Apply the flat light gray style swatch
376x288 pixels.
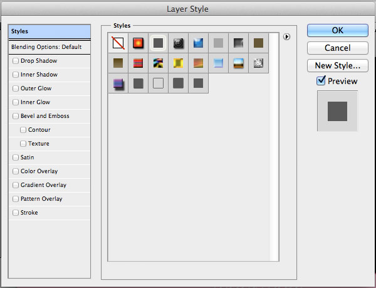(x=219, y=43)
